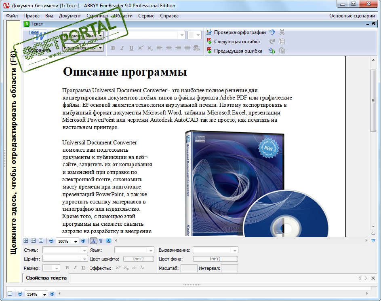This screenshot has width=381, height=301.
Task: Click the layout view icon next to pilcrow
Action: 108,241
